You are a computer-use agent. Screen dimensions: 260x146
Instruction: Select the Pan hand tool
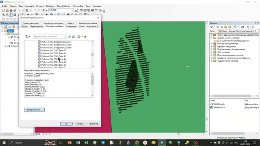[x=11, y=15]
